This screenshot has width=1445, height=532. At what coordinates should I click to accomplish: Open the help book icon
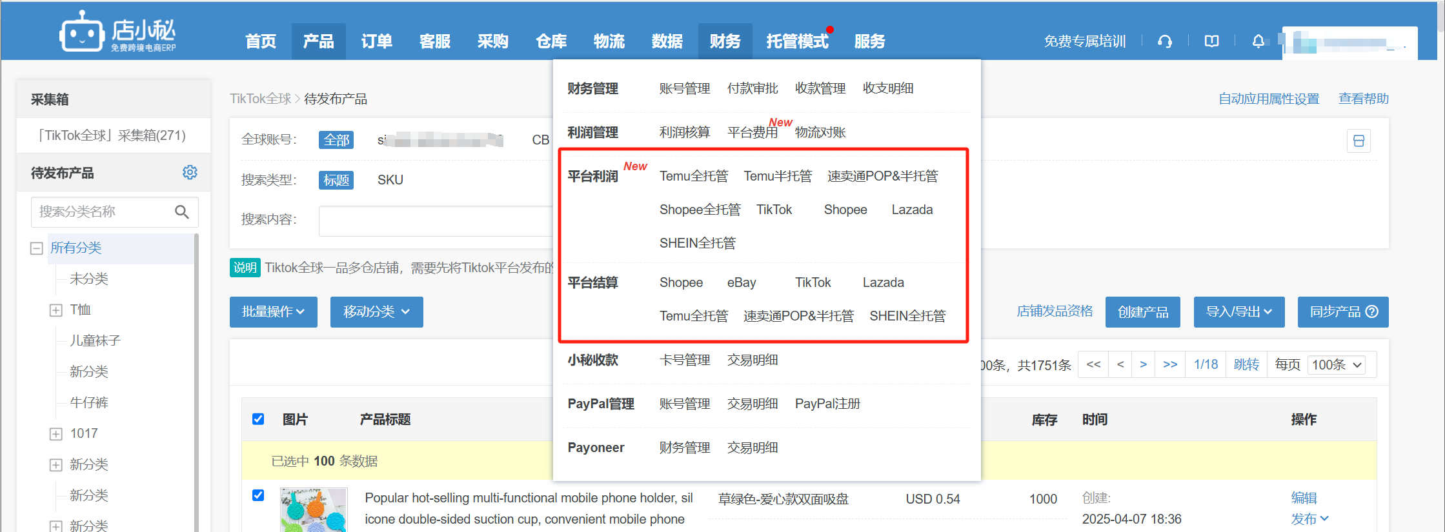pos(1212,41)
